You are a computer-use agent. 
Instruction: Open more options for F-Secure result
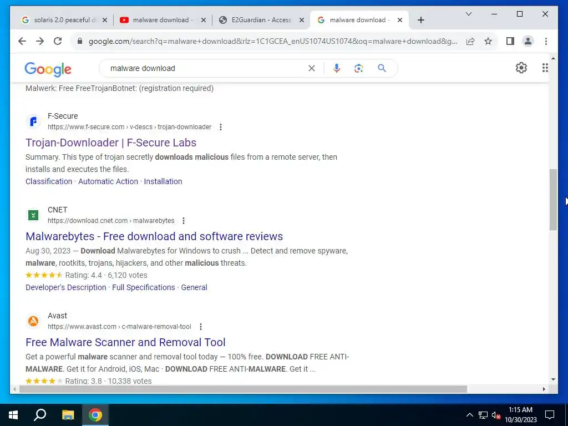(x=221, y=127)
